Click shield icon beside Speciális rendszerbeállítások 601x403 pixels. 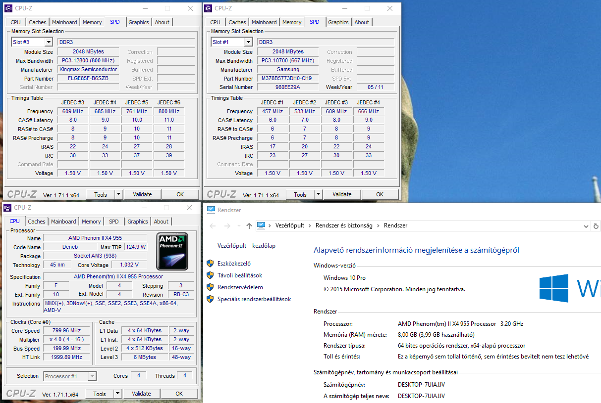(210, 299)
